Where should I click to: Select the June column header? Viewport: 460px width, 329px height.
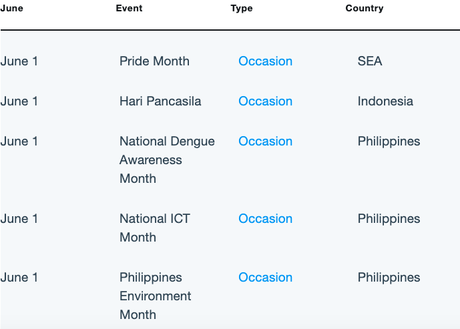coord(12,8)
